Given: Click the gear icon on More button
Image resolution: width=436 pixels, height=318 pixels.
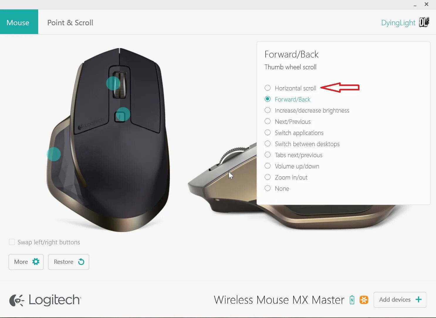Looking at the screenshot, I should (36, 262).
